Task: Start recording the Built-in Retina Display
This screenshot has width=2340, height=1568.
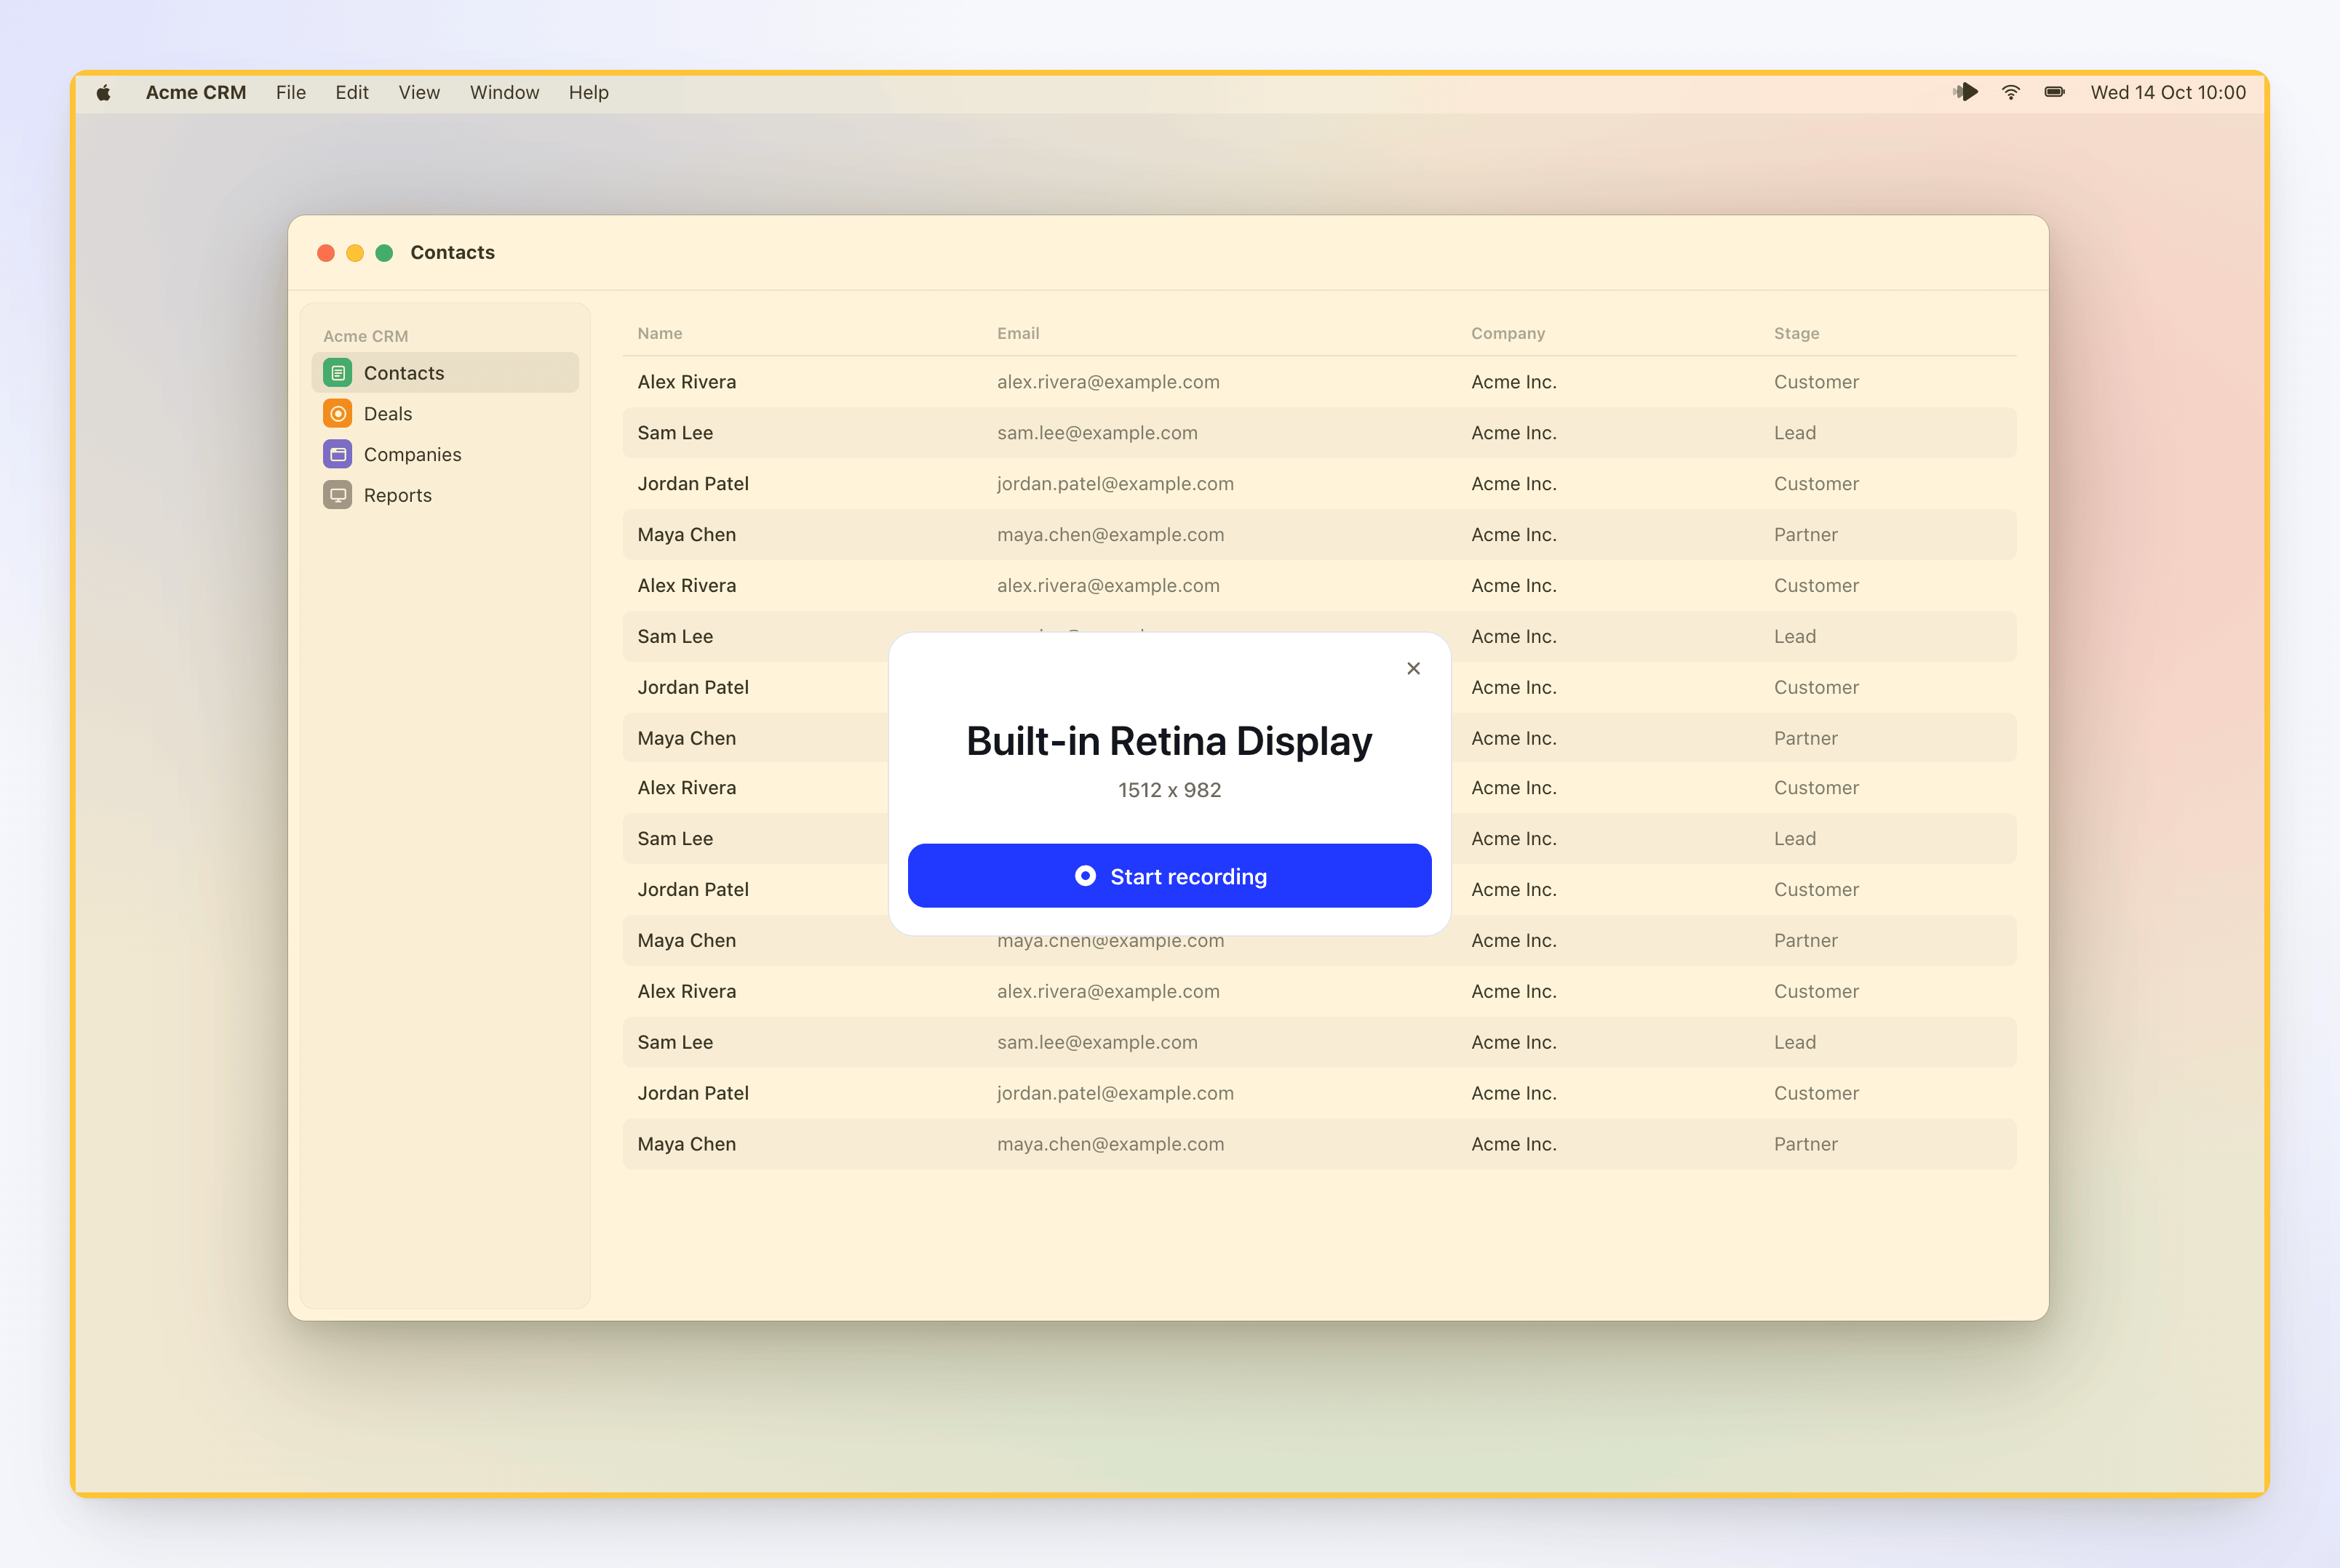Action: point(1169,876)
